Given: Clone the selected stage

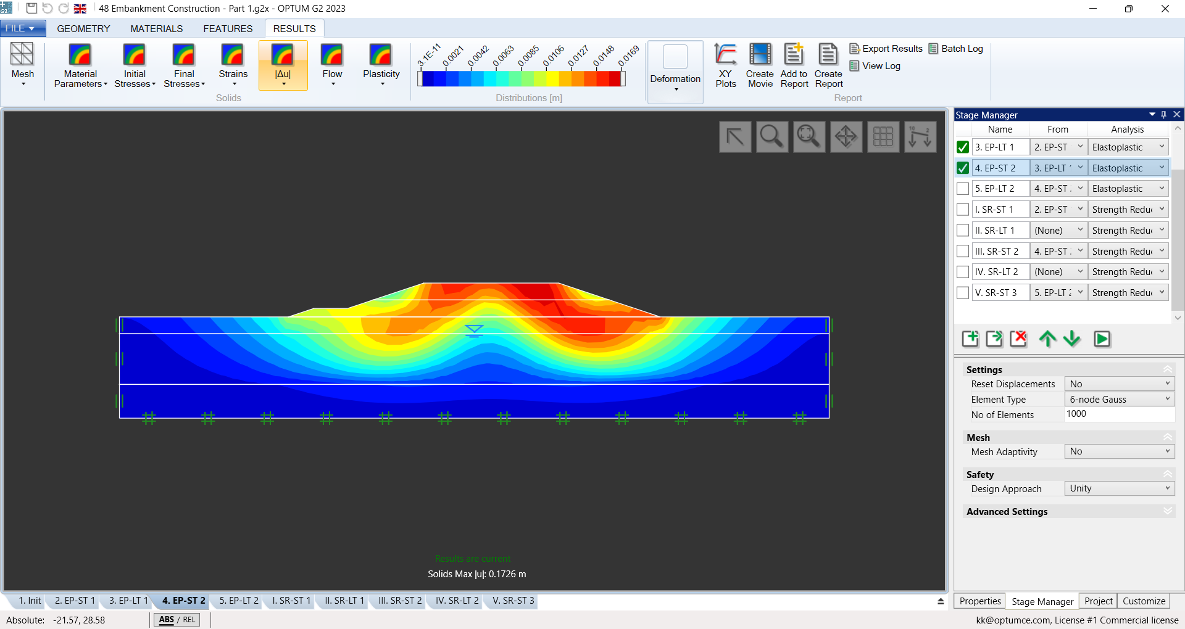Looking at the screenshot, I should (994, 339).
